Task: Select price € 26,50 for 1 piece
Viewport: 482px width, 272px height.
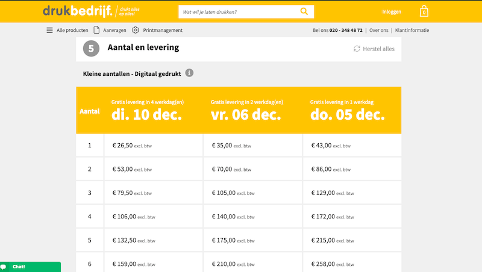Action: pyautogui.click(x=154, y=146)
